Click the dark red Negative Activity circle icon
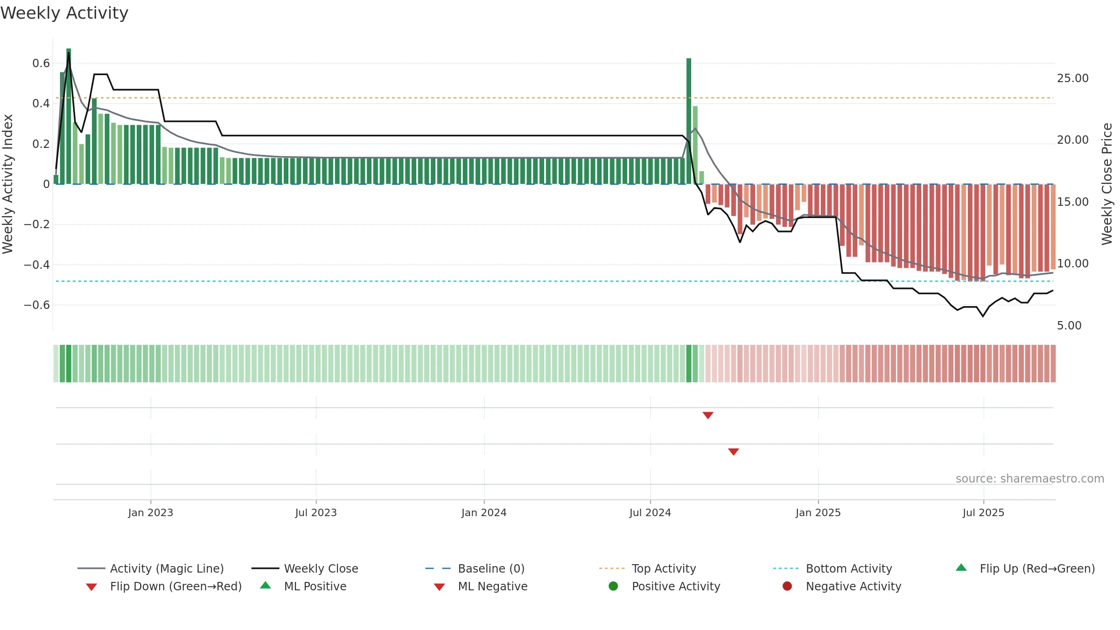1120x630 pixels. pyautogui.click(x=787, y=586)
